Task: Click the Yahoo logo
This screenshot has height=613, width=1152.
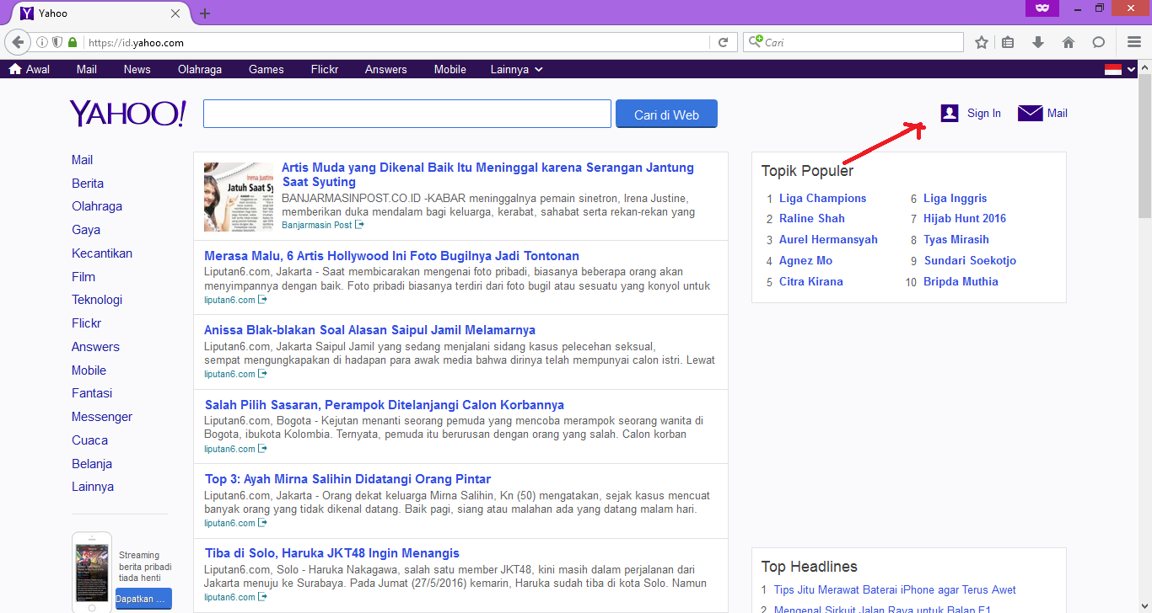Action: 127,114
